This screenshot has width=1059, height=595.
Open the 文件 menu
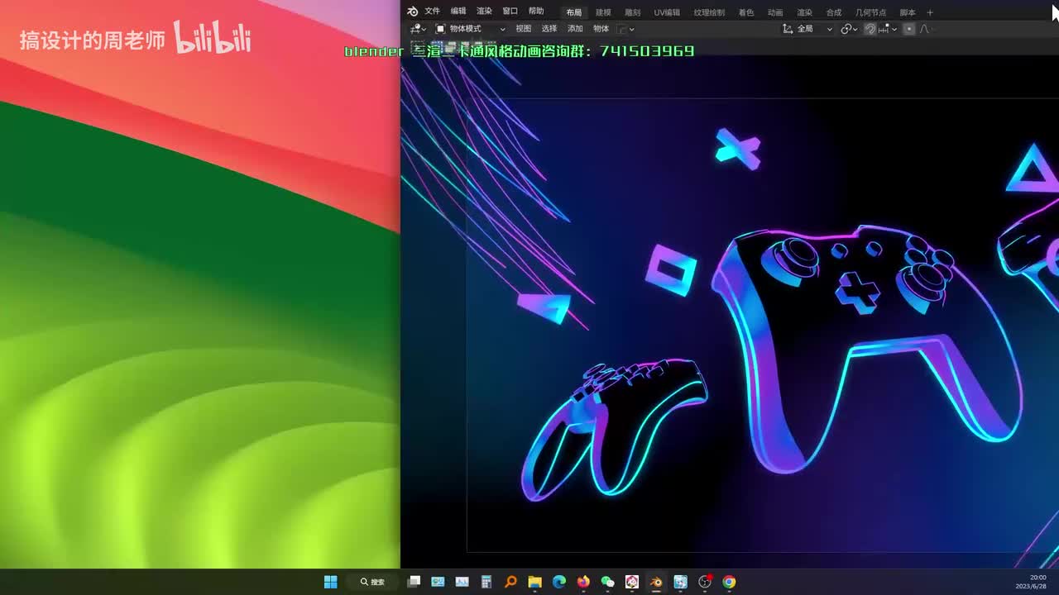[433, 12]
